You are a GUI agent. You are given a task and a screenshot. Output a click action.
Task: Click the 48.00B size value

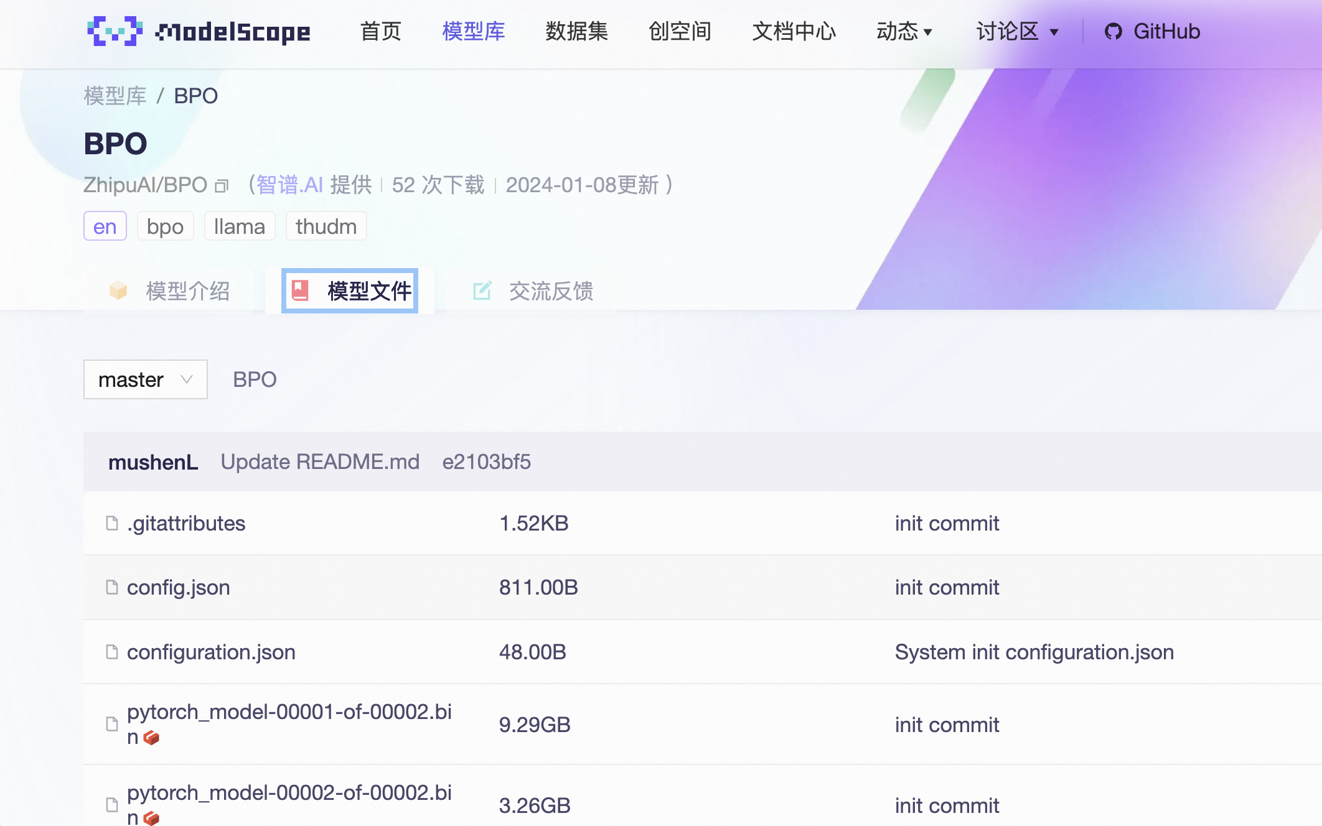533,652
